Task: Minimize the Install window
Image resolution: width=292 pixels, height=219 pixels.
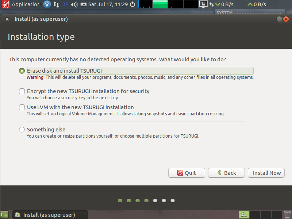Action: click(279, 19)
